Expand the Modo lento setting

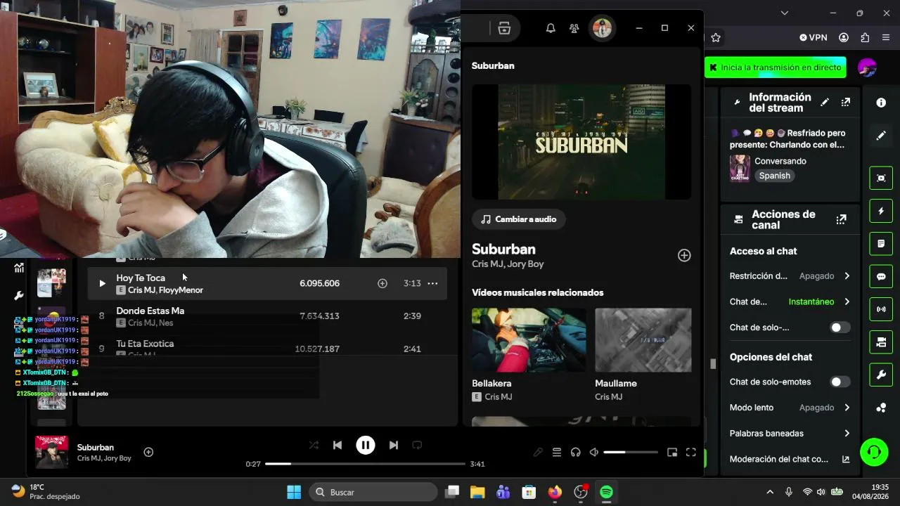click(x=790, y=408)
